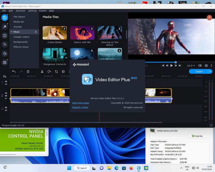Select Sample videos in the import list
Viewport: 215px width, 172px height.
pos(21,37)
